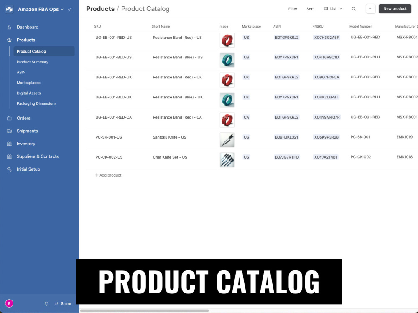Click Chef Knife Set - US name
Screen dimensions: 418x313
170,157
